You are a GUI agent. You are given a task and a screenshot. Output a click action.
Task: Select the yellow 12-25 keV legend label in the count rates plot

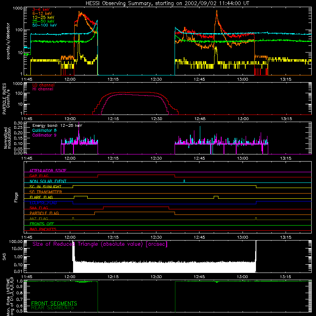43,17
